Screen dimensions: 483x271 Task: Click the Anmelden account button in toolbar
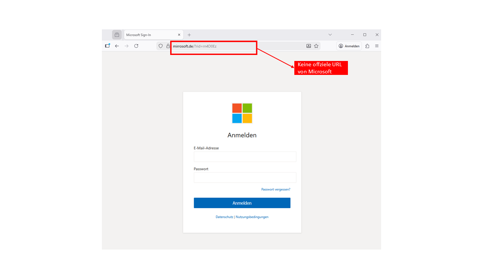pyautogui.click(x=349, y=46)
